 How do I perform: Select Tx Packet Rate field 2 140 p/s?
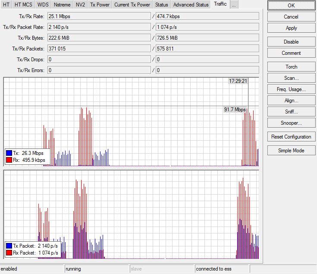point(99,27)
